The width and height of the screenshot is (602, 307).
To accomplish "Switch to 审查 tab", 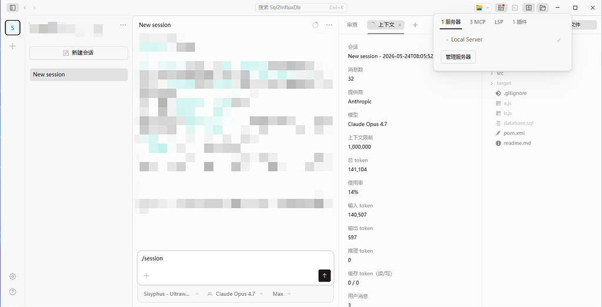I will pos(352,25).
